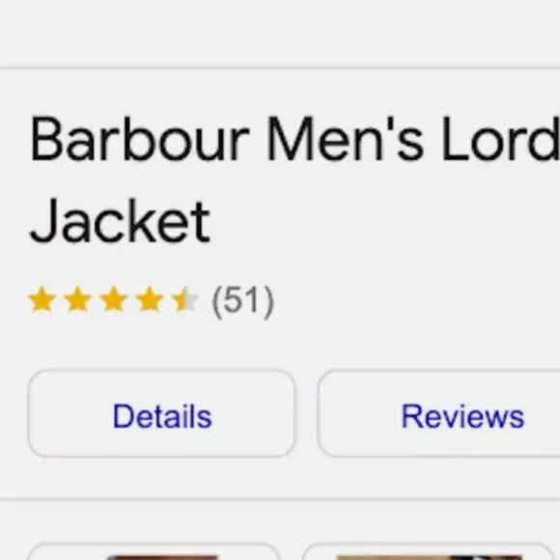Click the 'Reviews' label text
This screenshot has width=560, height=560.
462,416
